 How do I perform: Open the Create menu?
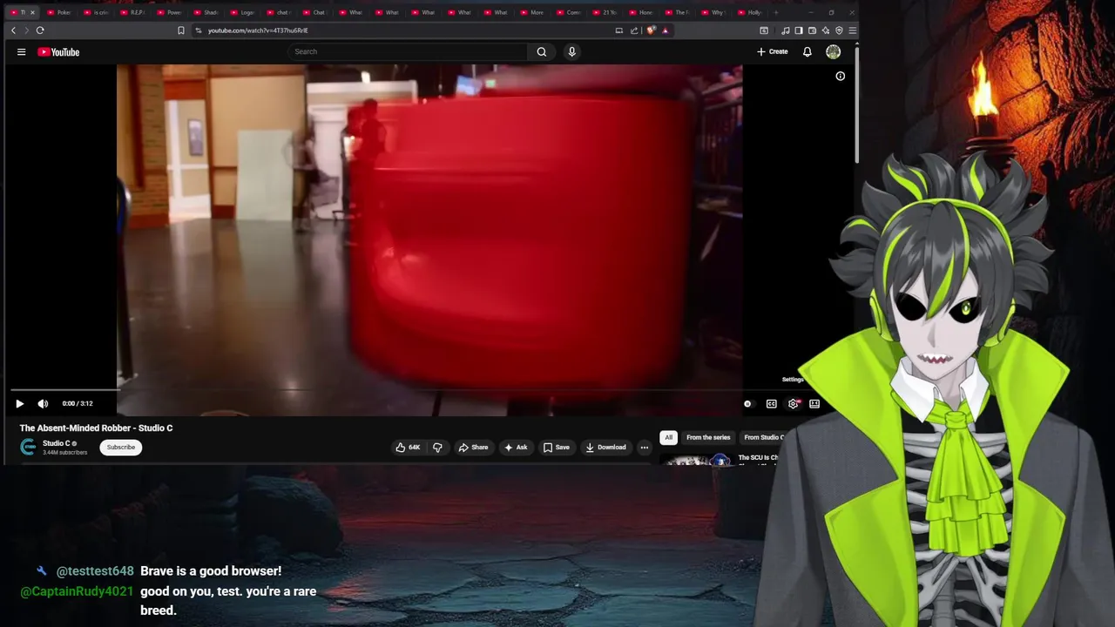[x=772, y=51]
